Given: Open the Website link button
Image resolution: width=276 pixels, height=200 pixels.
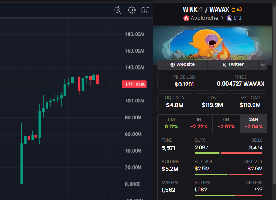Looking at the screenshot, I should click(x=182, y=65).
